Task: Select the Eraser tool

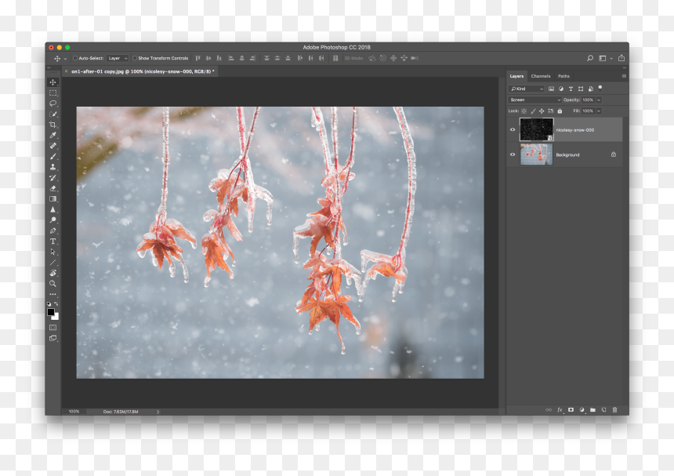Action: [53, 188]
